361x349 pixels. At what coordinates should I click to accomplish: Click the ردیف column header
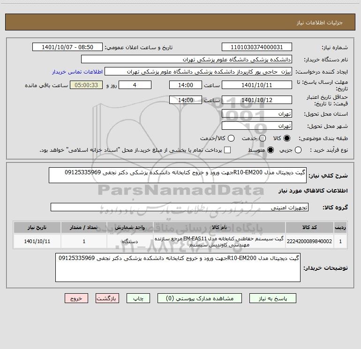coord(340,227)
